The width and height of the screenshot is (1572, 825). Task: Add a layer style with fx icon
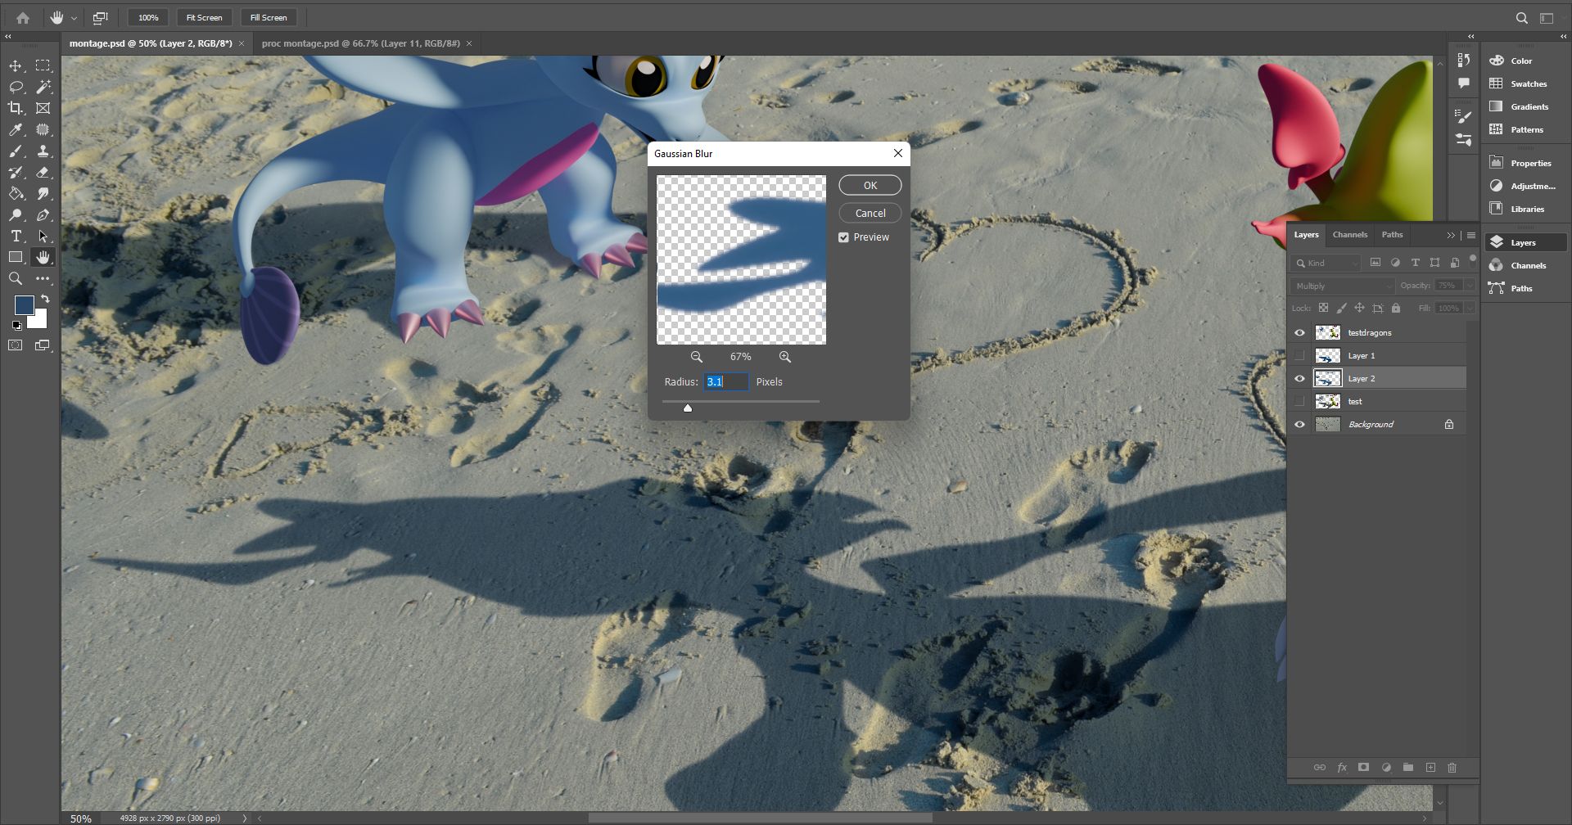pos(1342,768)
